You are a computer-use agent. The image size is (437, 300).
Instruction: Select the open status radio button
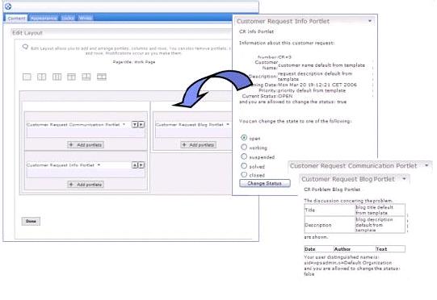[x=244, y=138]
